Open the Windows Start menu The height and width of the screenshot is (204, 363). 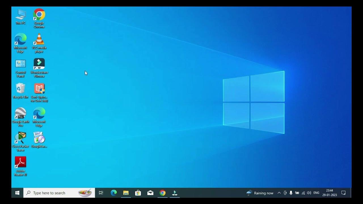point(17,193)
